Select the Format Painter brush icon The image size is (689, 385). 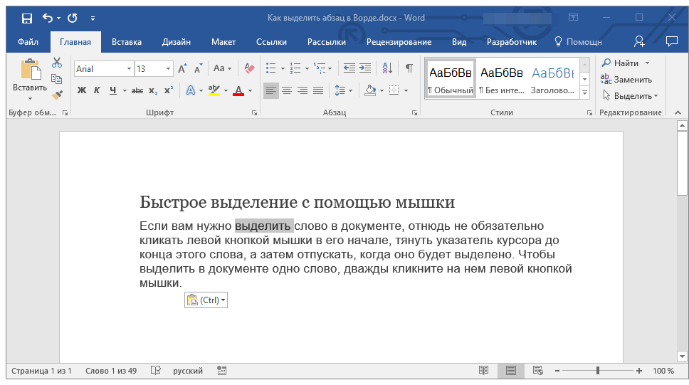pyautogui.click(x=57, y=95)
